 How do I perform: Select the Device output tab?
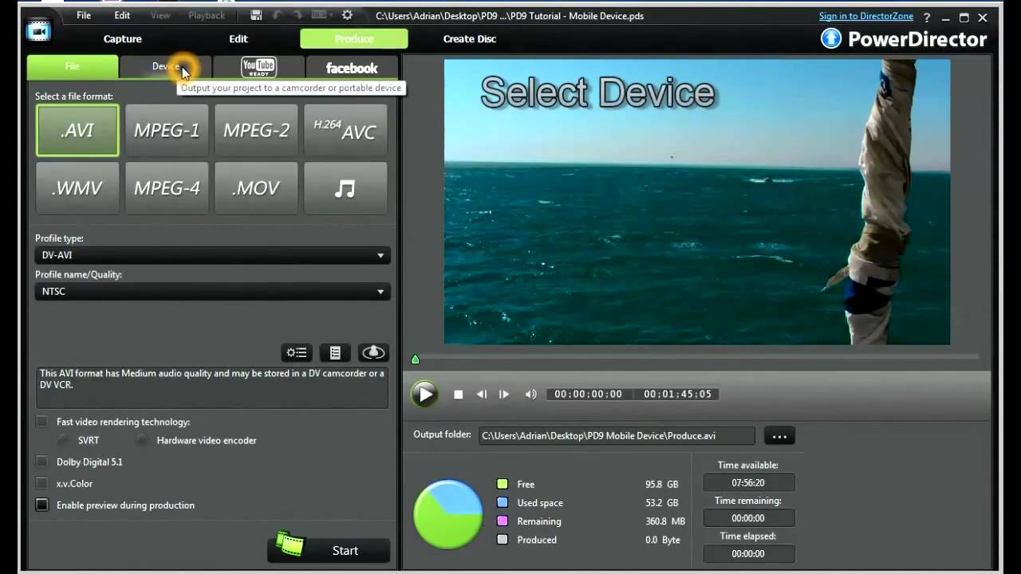pos(166,67)
